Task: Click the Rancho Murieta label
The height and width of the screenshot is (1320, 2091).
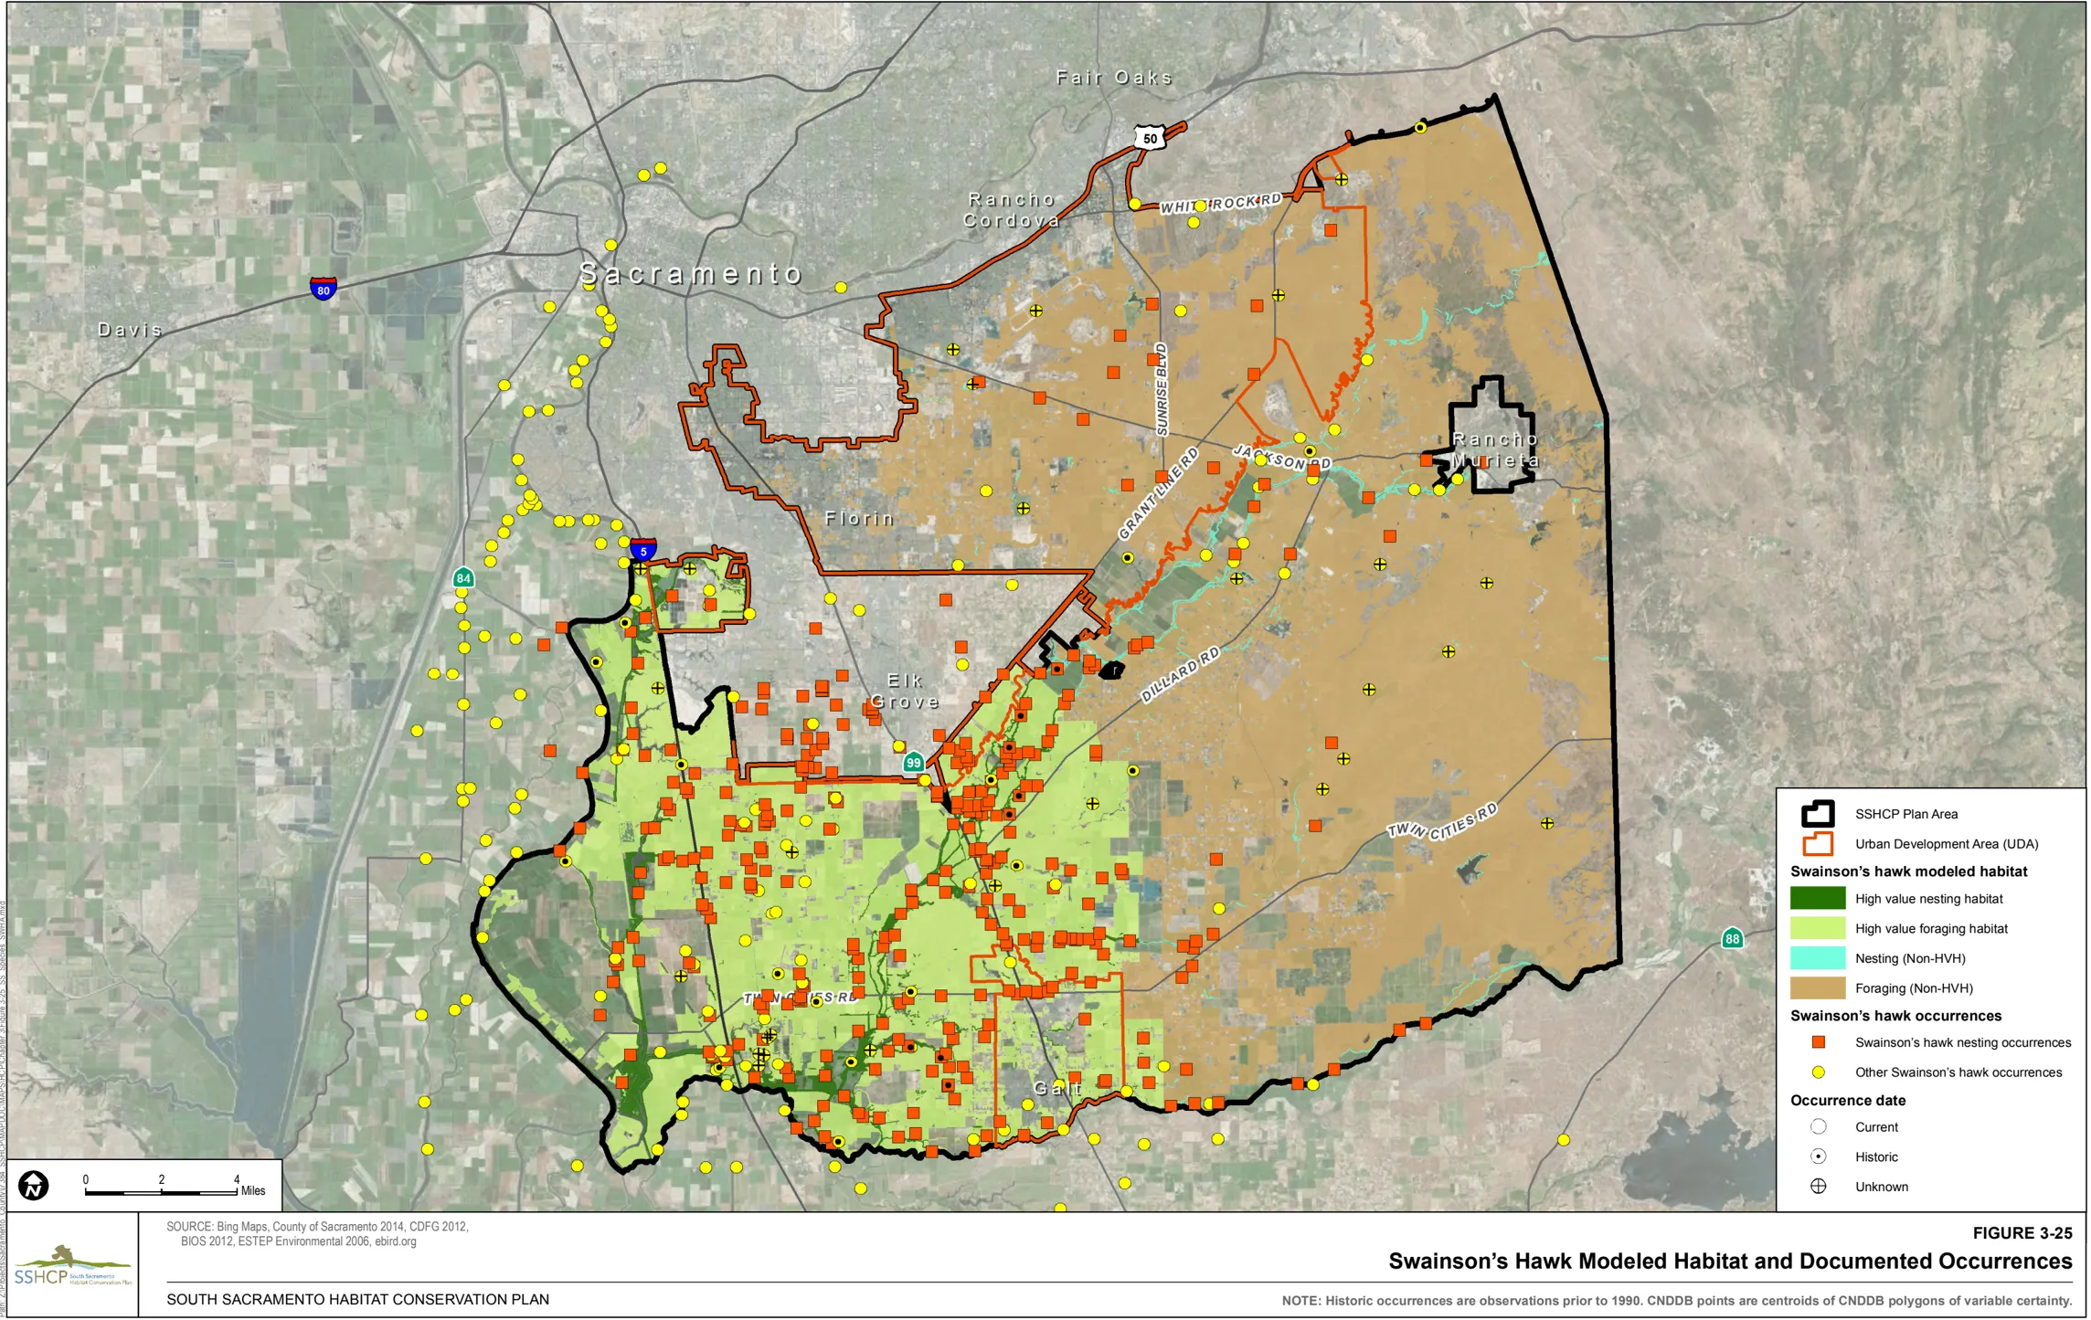Action: pos(1495,449)
